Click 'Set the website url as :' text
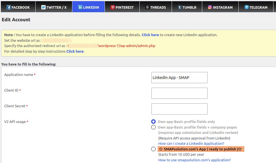The width and height of the screenshot is (276, 163). click(23, 40)
